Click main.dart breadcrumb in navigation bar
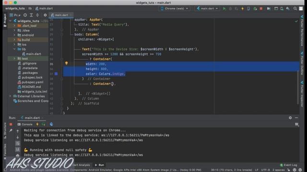 pyautogui.click(x=44, y=9)
